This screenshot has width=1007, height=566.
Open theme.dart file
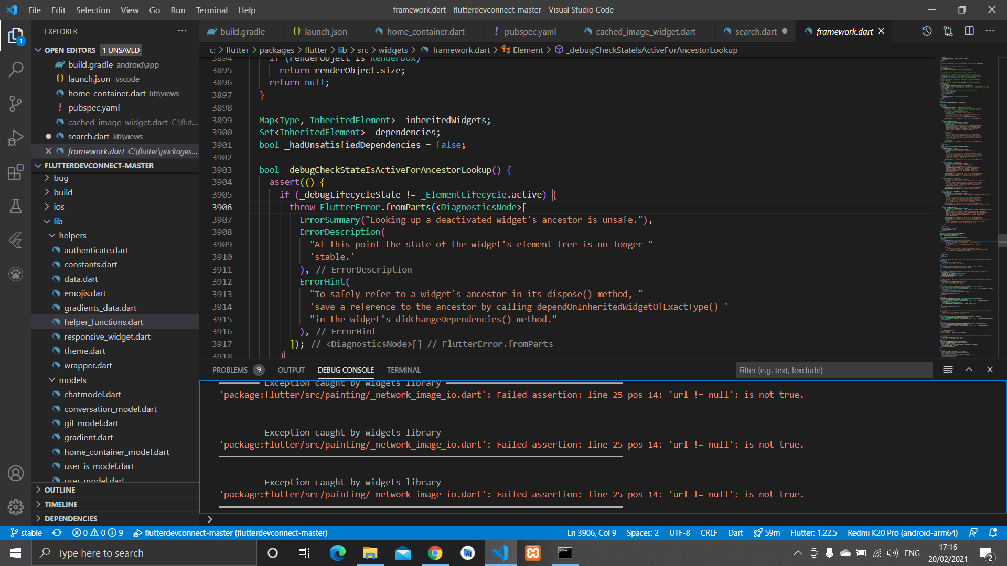pyautogui.click(x=84, y=351)
